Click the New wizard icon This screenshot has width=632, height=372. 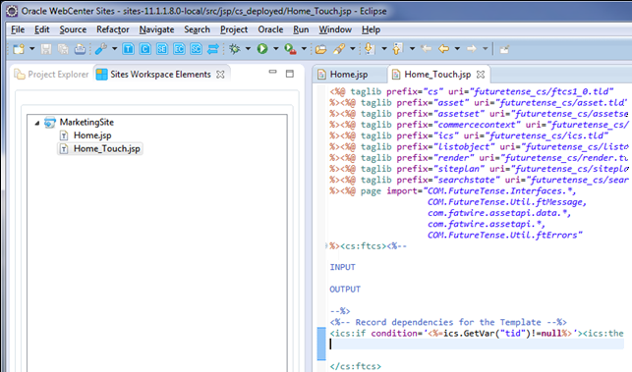tap(19, 49)
